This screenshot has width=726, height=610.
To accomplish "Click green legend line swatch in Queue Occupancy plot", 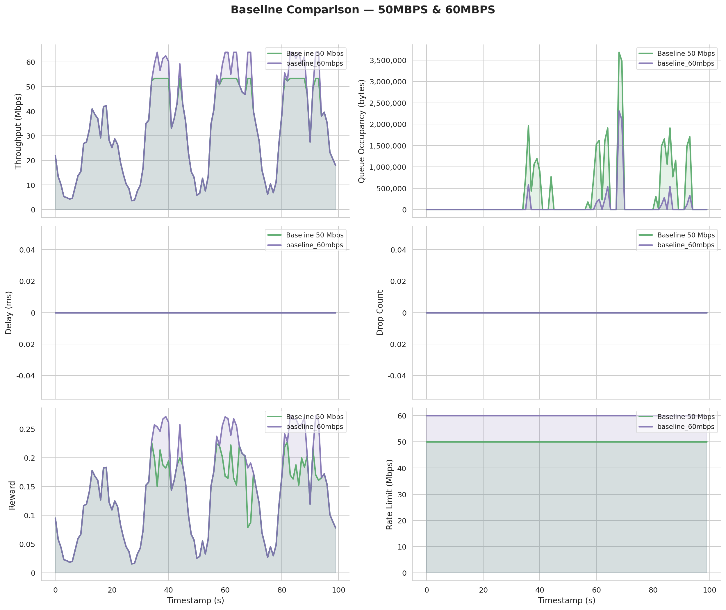I will point(645,53).
